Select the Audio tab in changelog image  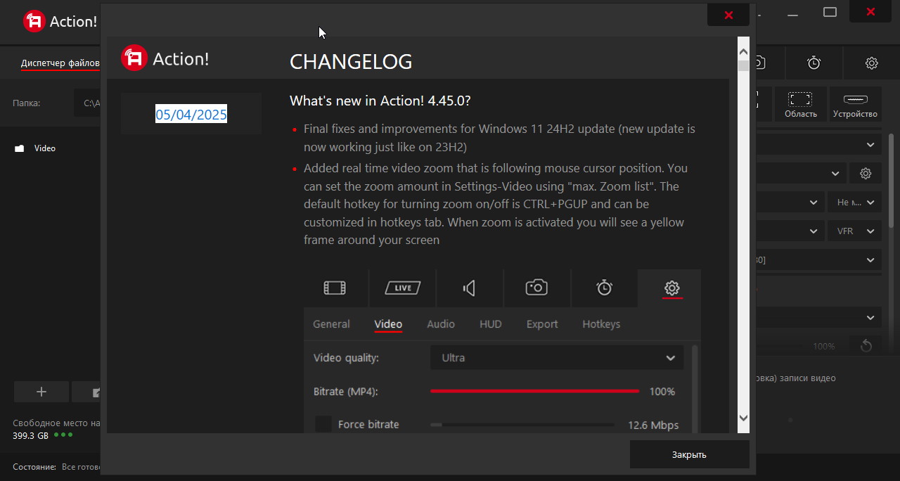coord(441,324)
